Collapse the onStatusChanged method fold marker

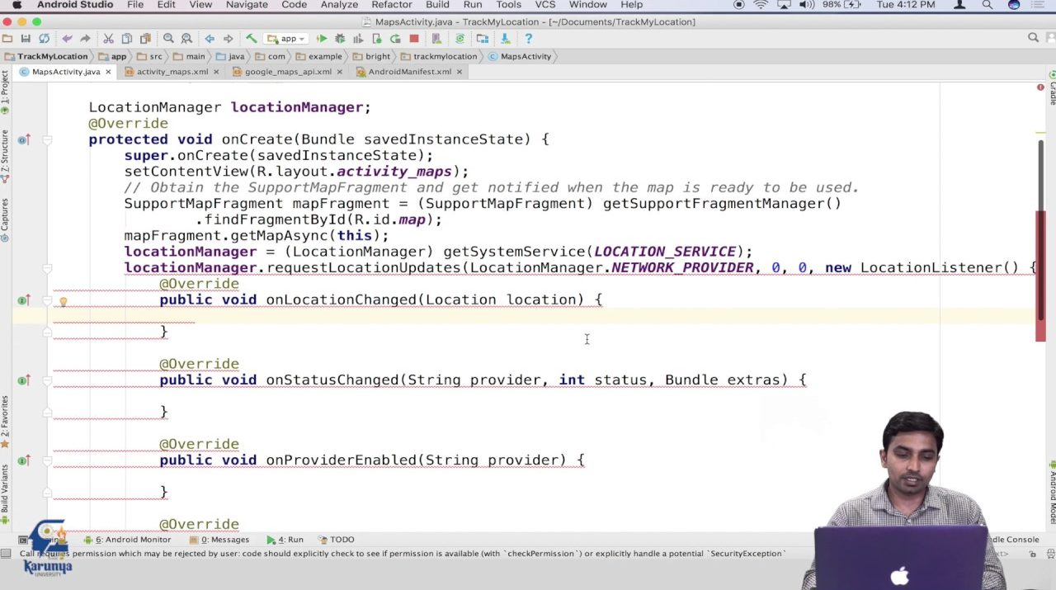pyautogui.click(x=47, y=380)
